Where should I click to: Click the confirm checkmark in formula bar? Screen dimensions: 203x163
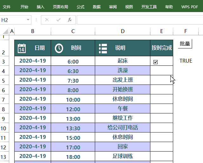point(58,20)
